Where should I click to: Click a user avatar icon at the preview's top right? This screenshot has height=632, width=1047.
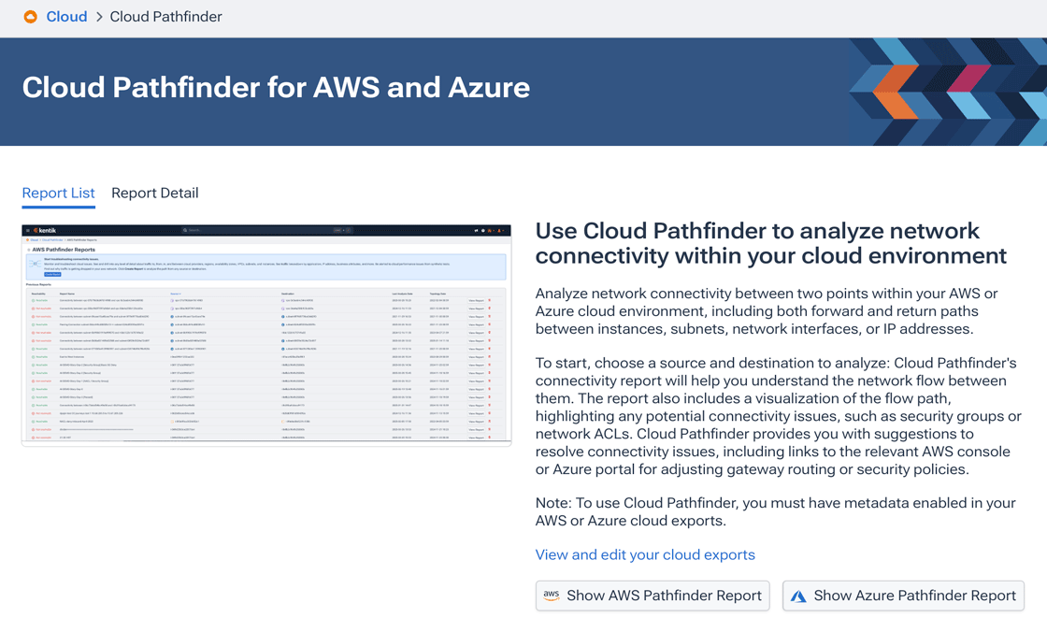coord(490,230)
